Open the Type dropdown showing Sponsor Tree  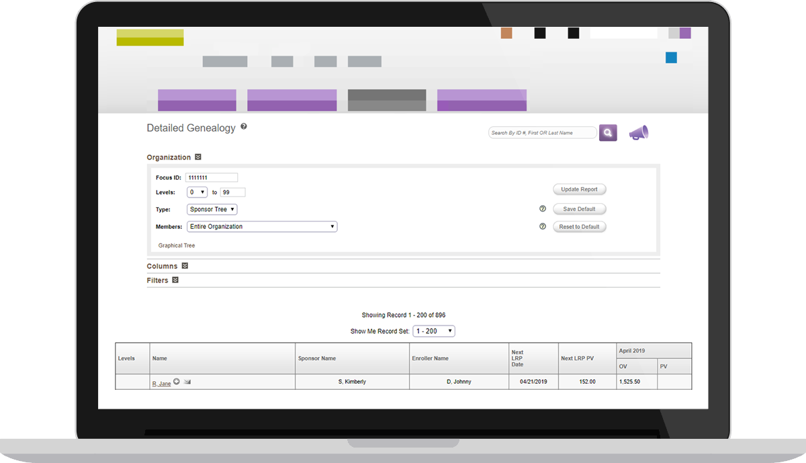[212, 209]
